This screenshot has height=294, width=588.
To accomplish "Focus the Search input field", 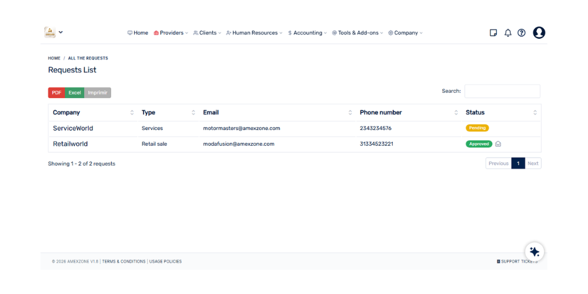I will (503, 91).
